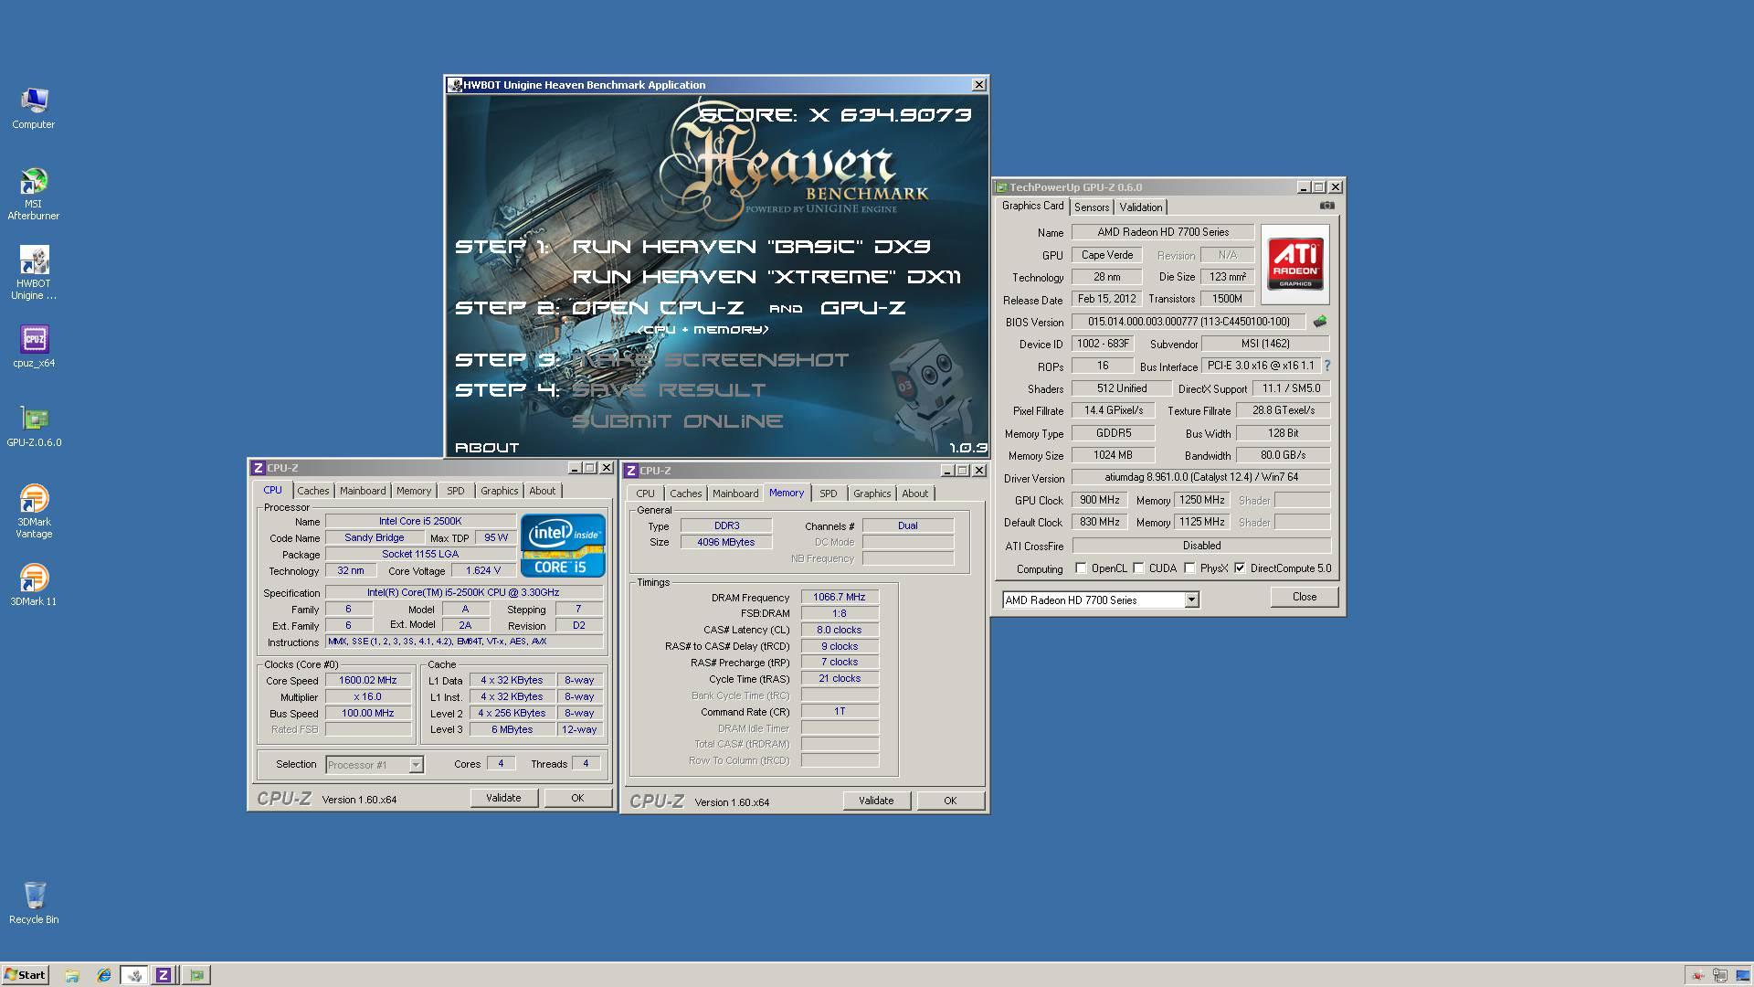Toggle the PhysX checkbox in GPU-Z

tap(1190, 568)
